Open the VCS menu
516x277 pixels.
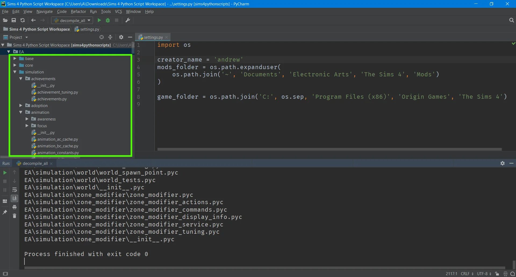click(x=118, y=12)
